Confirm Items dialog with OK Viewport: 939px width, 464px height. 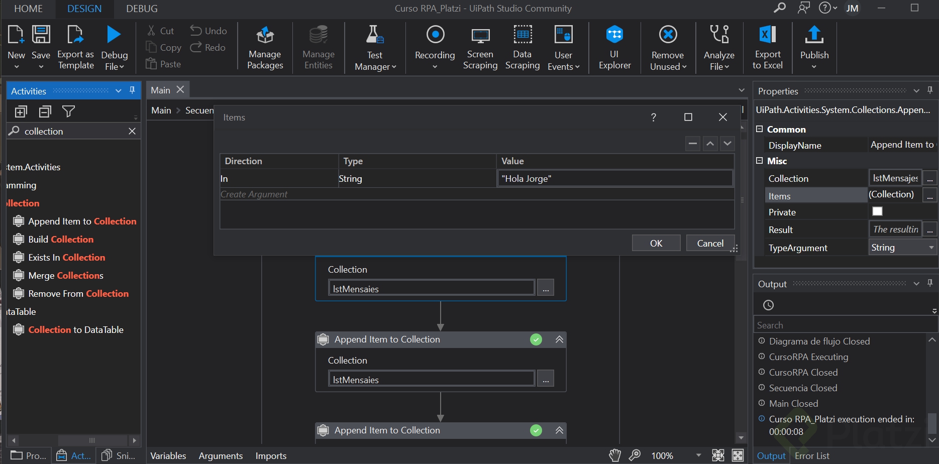[x=656, y=243]
